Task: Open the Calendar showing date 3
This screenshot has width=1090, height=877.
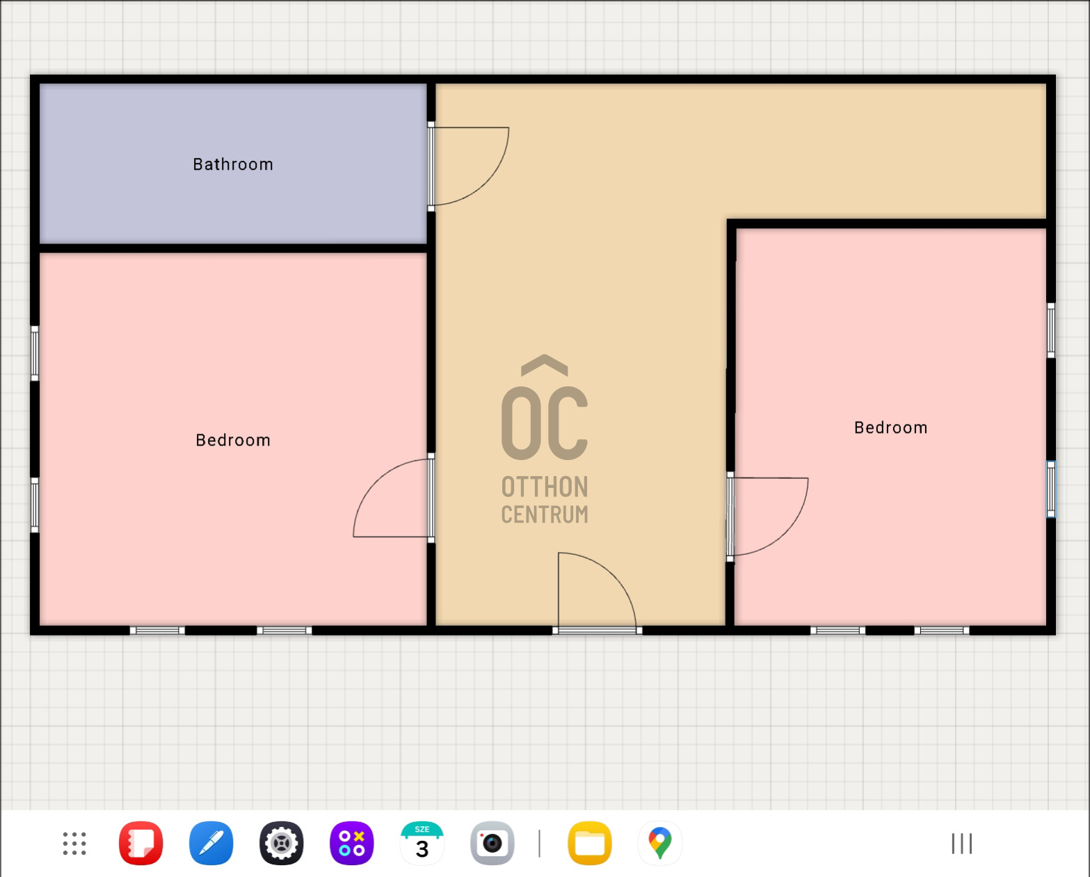Action: coord(422,843)
